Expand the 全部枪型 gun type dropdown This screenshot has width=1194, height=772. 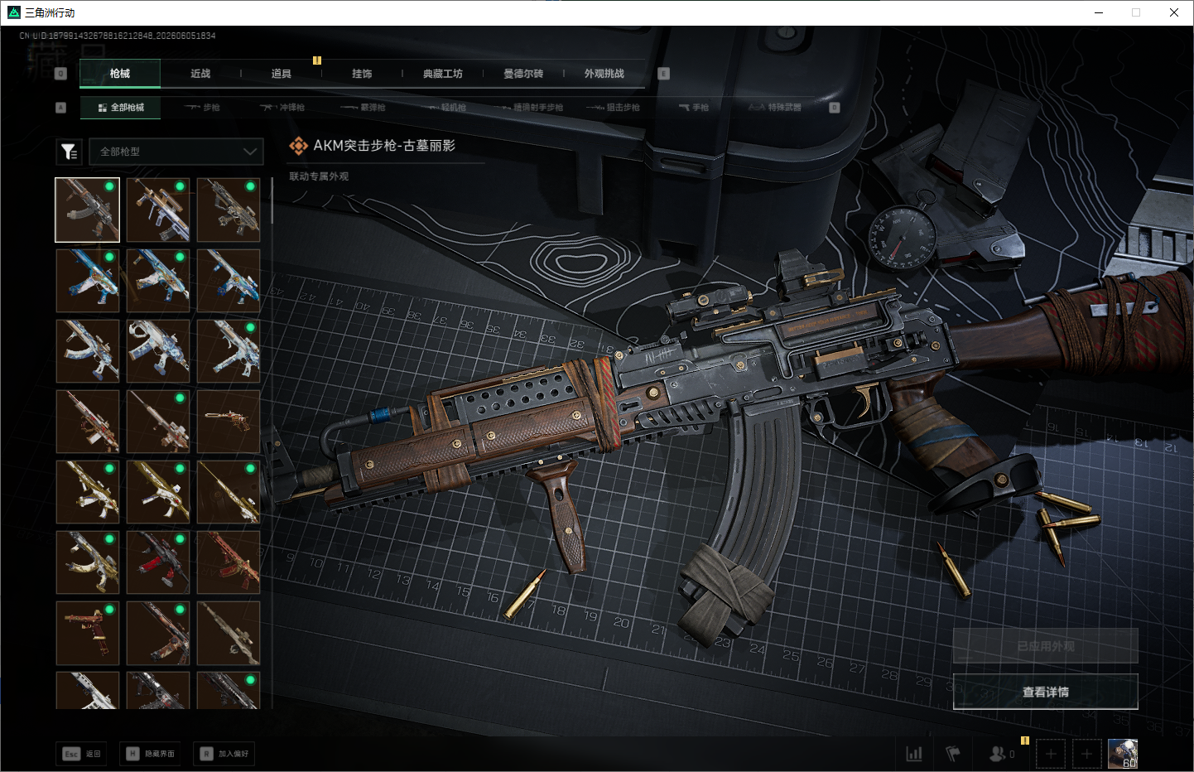click(x=176, y=152)
